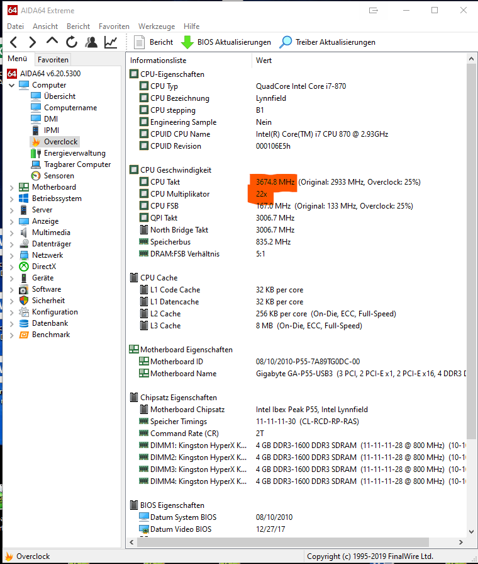
Task: Click the Informationsliste column header
Action: click(x=189, y=60)
